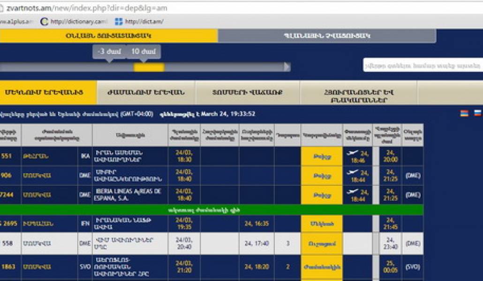Click the 10 hour time range handle
The width and height of the screenshot is (483, 281).
pyautogui.click(x=143, y=52)
